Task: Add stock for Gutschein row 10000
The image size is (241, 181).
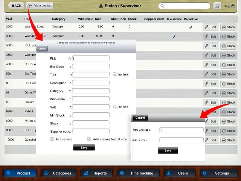Action: (x=228, y=140)
